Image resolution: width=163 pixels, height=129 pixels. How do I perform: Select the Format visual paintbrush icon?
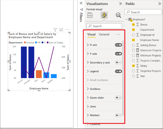(x=104, y=15)
